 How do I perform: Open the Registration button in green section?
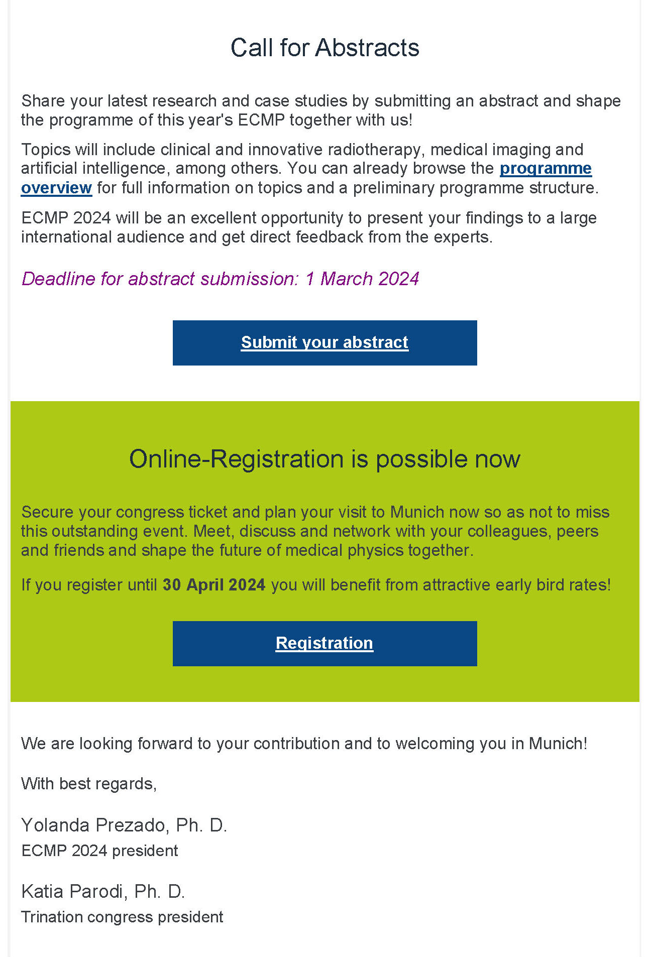click(324, 643)
